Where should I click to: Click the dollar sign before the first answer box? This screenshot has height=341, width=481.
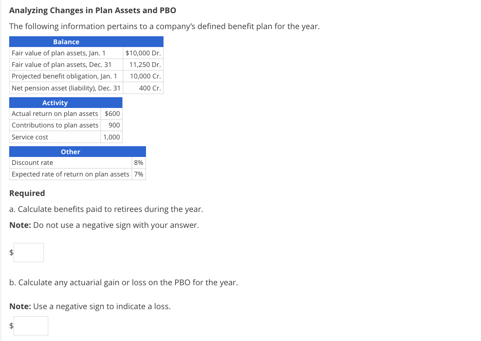11,252
